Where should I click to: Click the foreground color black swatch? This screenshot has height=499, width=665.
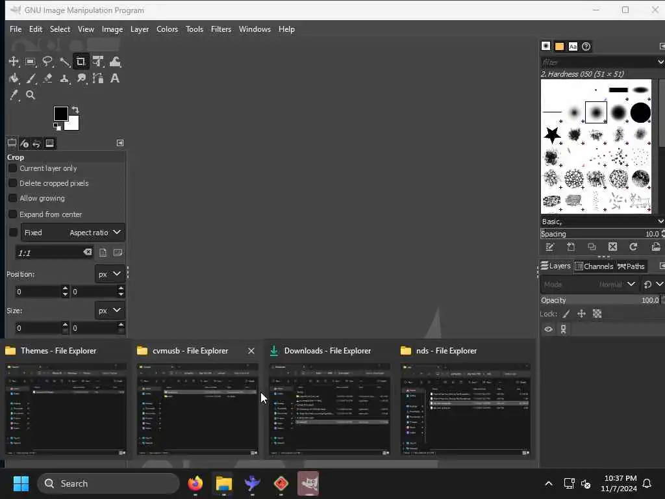59,112
